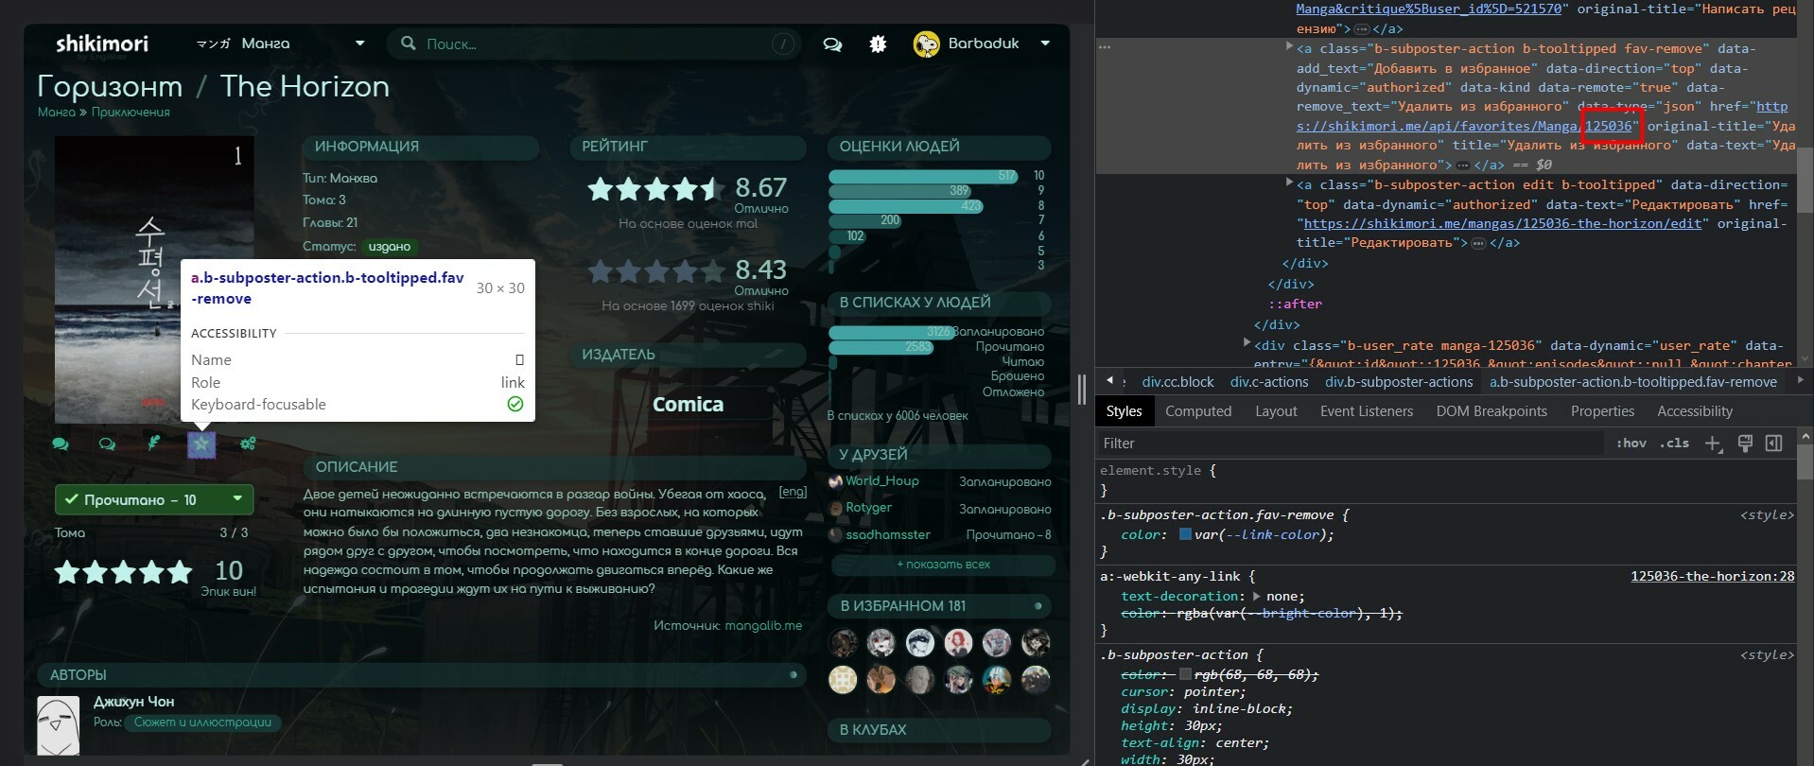Click the favorites star icon under the poster
This screenshot has width=1814, height=766.
201,444
